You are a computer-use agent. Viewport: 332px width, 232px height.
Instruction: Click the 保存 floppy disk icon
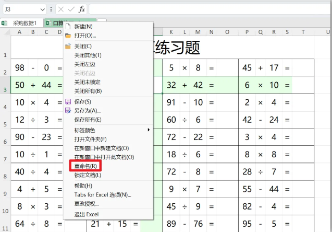coord(68,101)
